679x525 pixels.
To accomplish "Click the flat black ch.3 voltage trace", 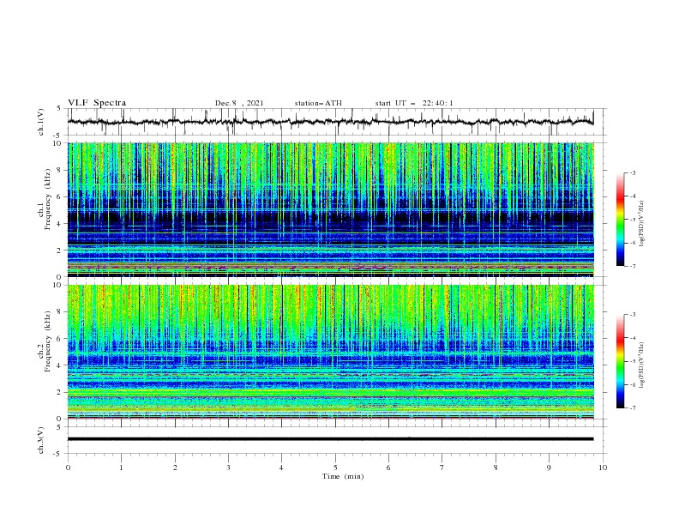I will click(330, 439).
